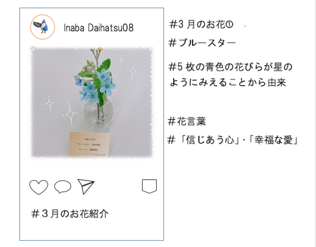Open the bird profile avatar
The width and height of the screenshot is (316, 247).
click(x=43, y=27)
